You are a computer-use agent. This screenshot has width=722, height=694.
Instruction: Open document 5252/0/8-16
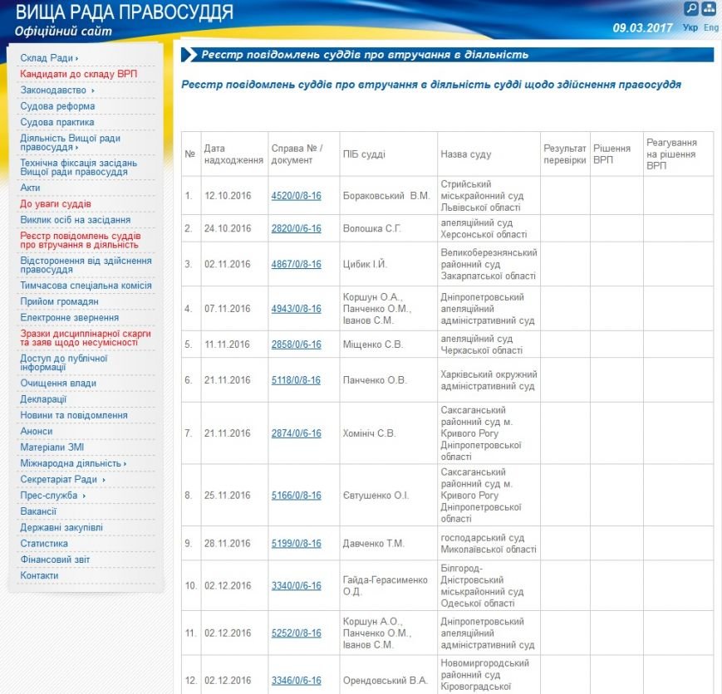click(296, 633)
